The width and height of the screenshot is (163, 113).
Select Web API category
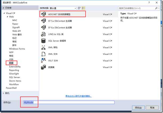tap(17, 31)
